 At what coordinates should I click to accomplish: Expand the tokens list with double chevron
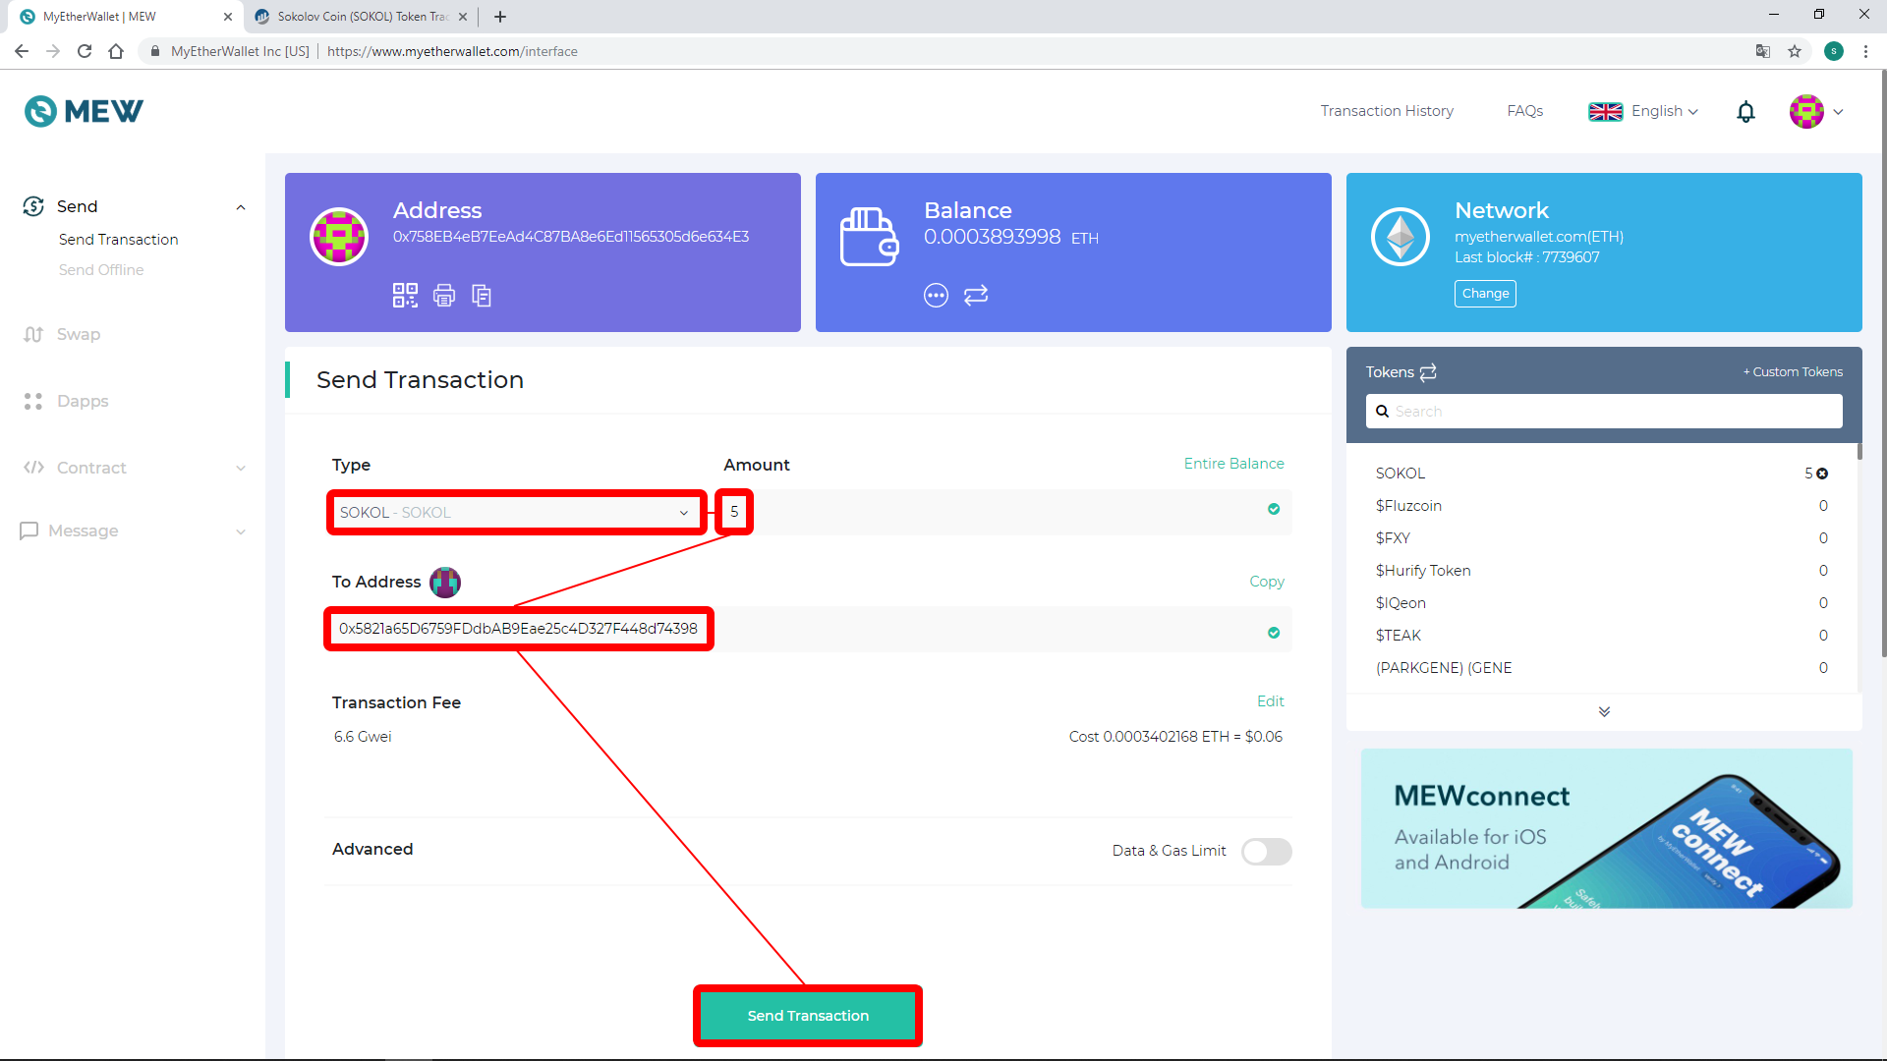click(x=1604, y=711)
